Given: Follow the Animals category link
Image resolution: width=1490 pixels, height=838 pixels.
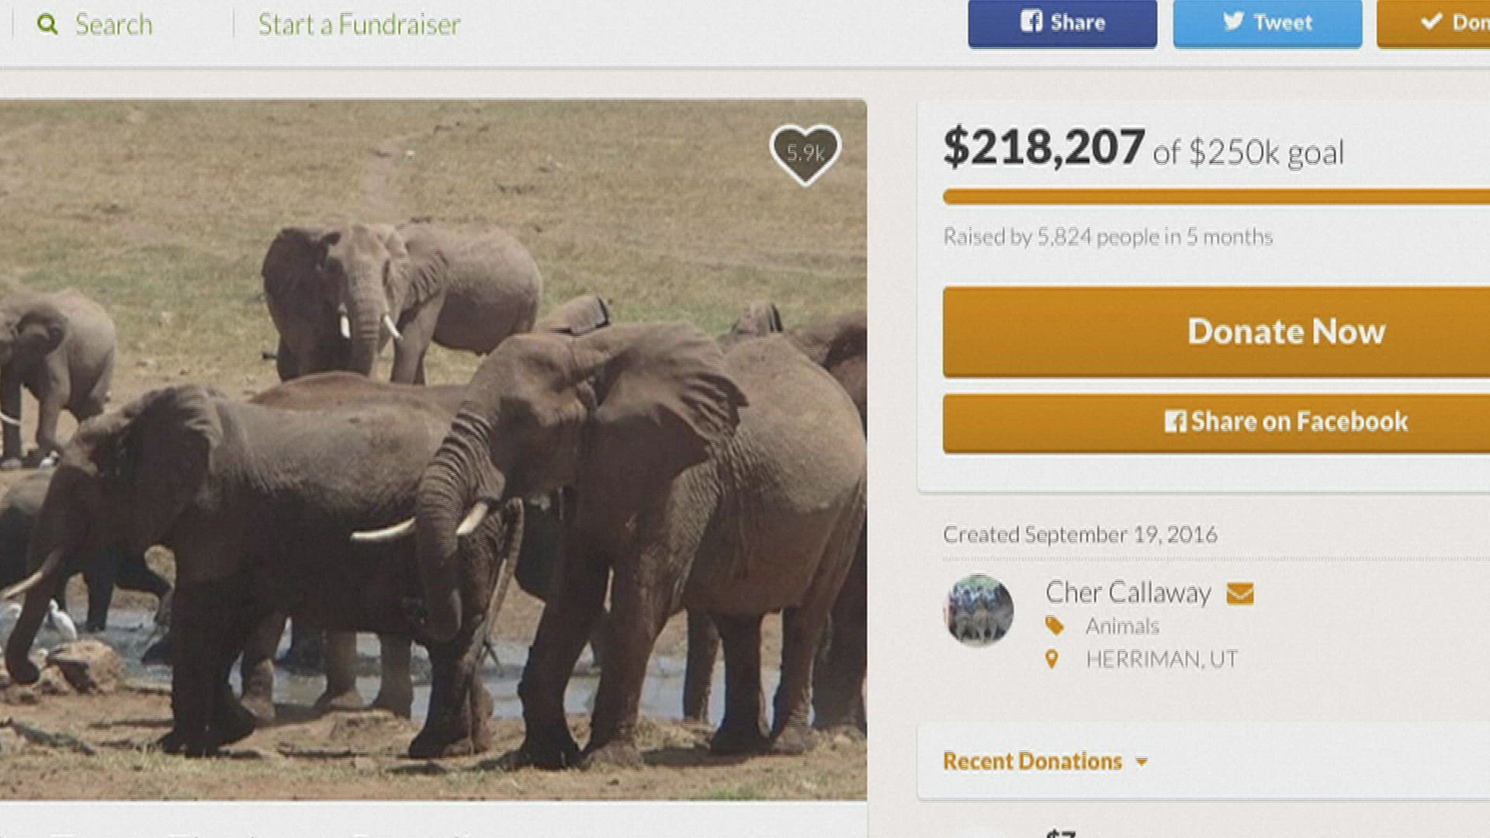Looking at the screenshot, I should point(1122,626).
